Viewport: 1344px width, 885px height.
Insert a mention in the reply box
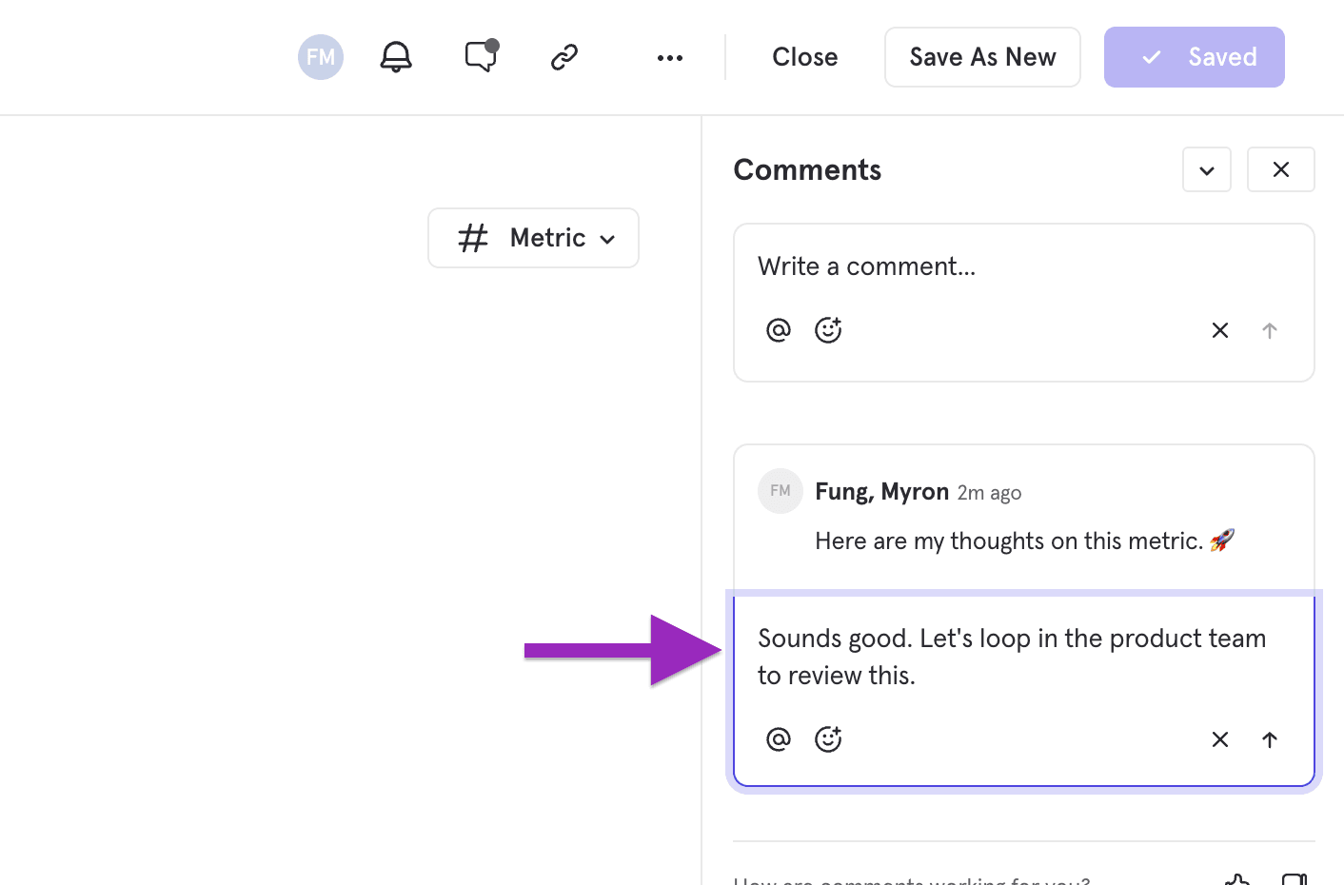coord(779,739)
